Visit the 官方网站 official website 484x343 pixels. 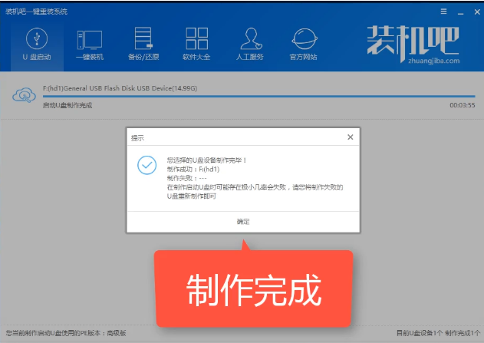(x=305, y=45)
